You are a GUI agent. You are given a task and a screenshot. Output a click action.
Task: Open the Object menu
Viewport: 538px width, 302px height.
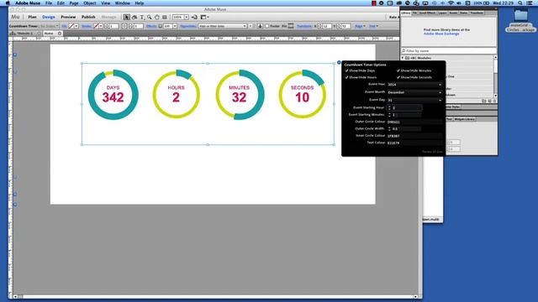tap(90, 3)
